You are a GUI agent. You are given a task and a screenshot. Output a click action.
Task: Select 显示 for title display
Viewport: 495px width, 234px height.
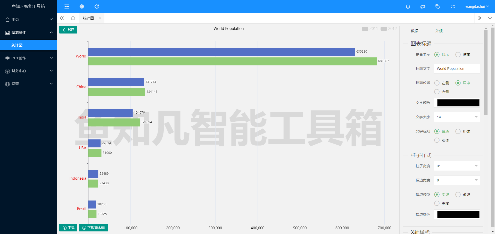442,55
